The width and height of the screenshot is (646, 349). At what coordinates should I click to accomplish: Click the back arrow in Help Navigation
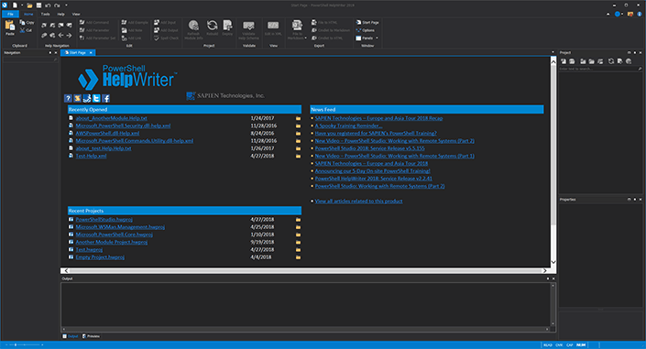coord(61,36)
